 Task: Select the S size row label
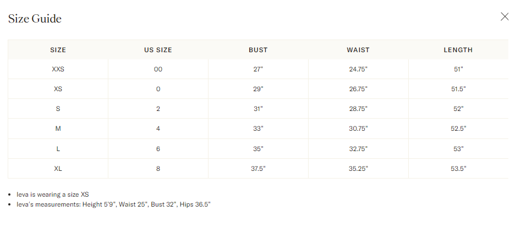(58, 109)
